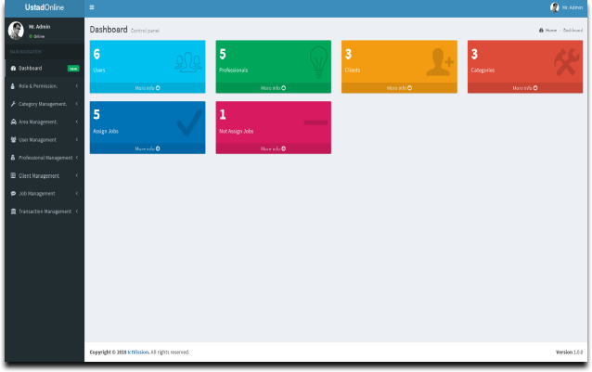The image size is (592, 372).
Task: Open the Dashboard sidebar item
Action: tap(45, 69)
